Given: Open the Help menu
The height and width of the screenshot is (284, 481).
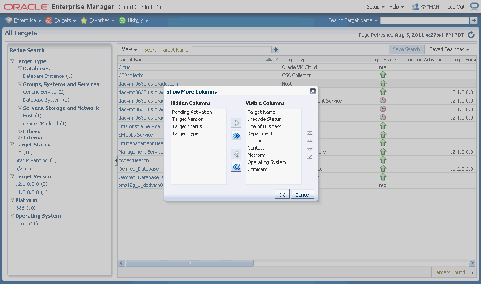Looking at the screenshot, I should (396, 7).
